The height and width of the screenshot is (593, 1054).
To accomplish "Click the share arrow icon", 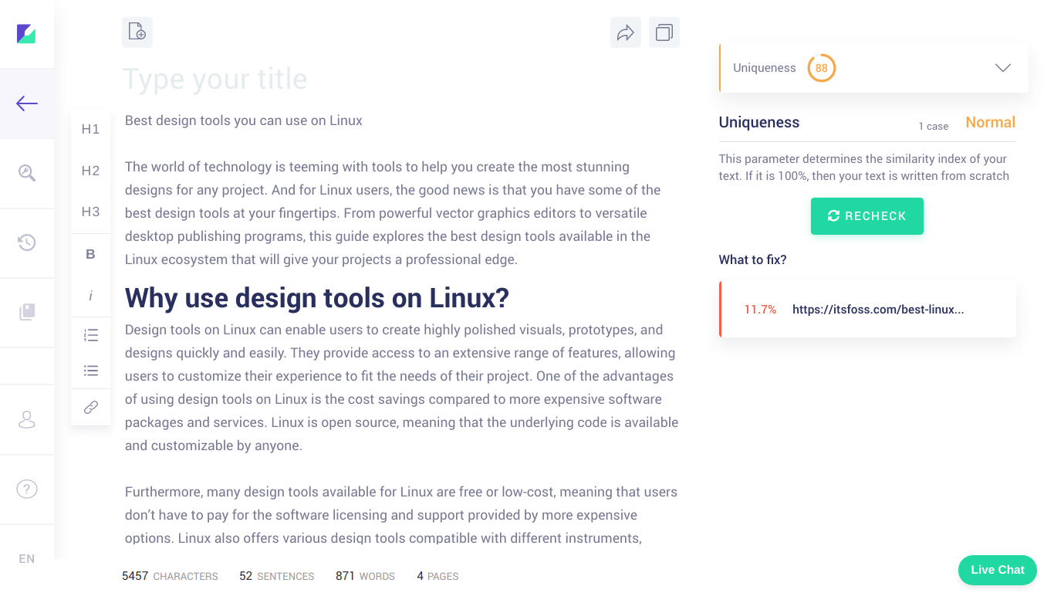I will (x=626, y=32).
